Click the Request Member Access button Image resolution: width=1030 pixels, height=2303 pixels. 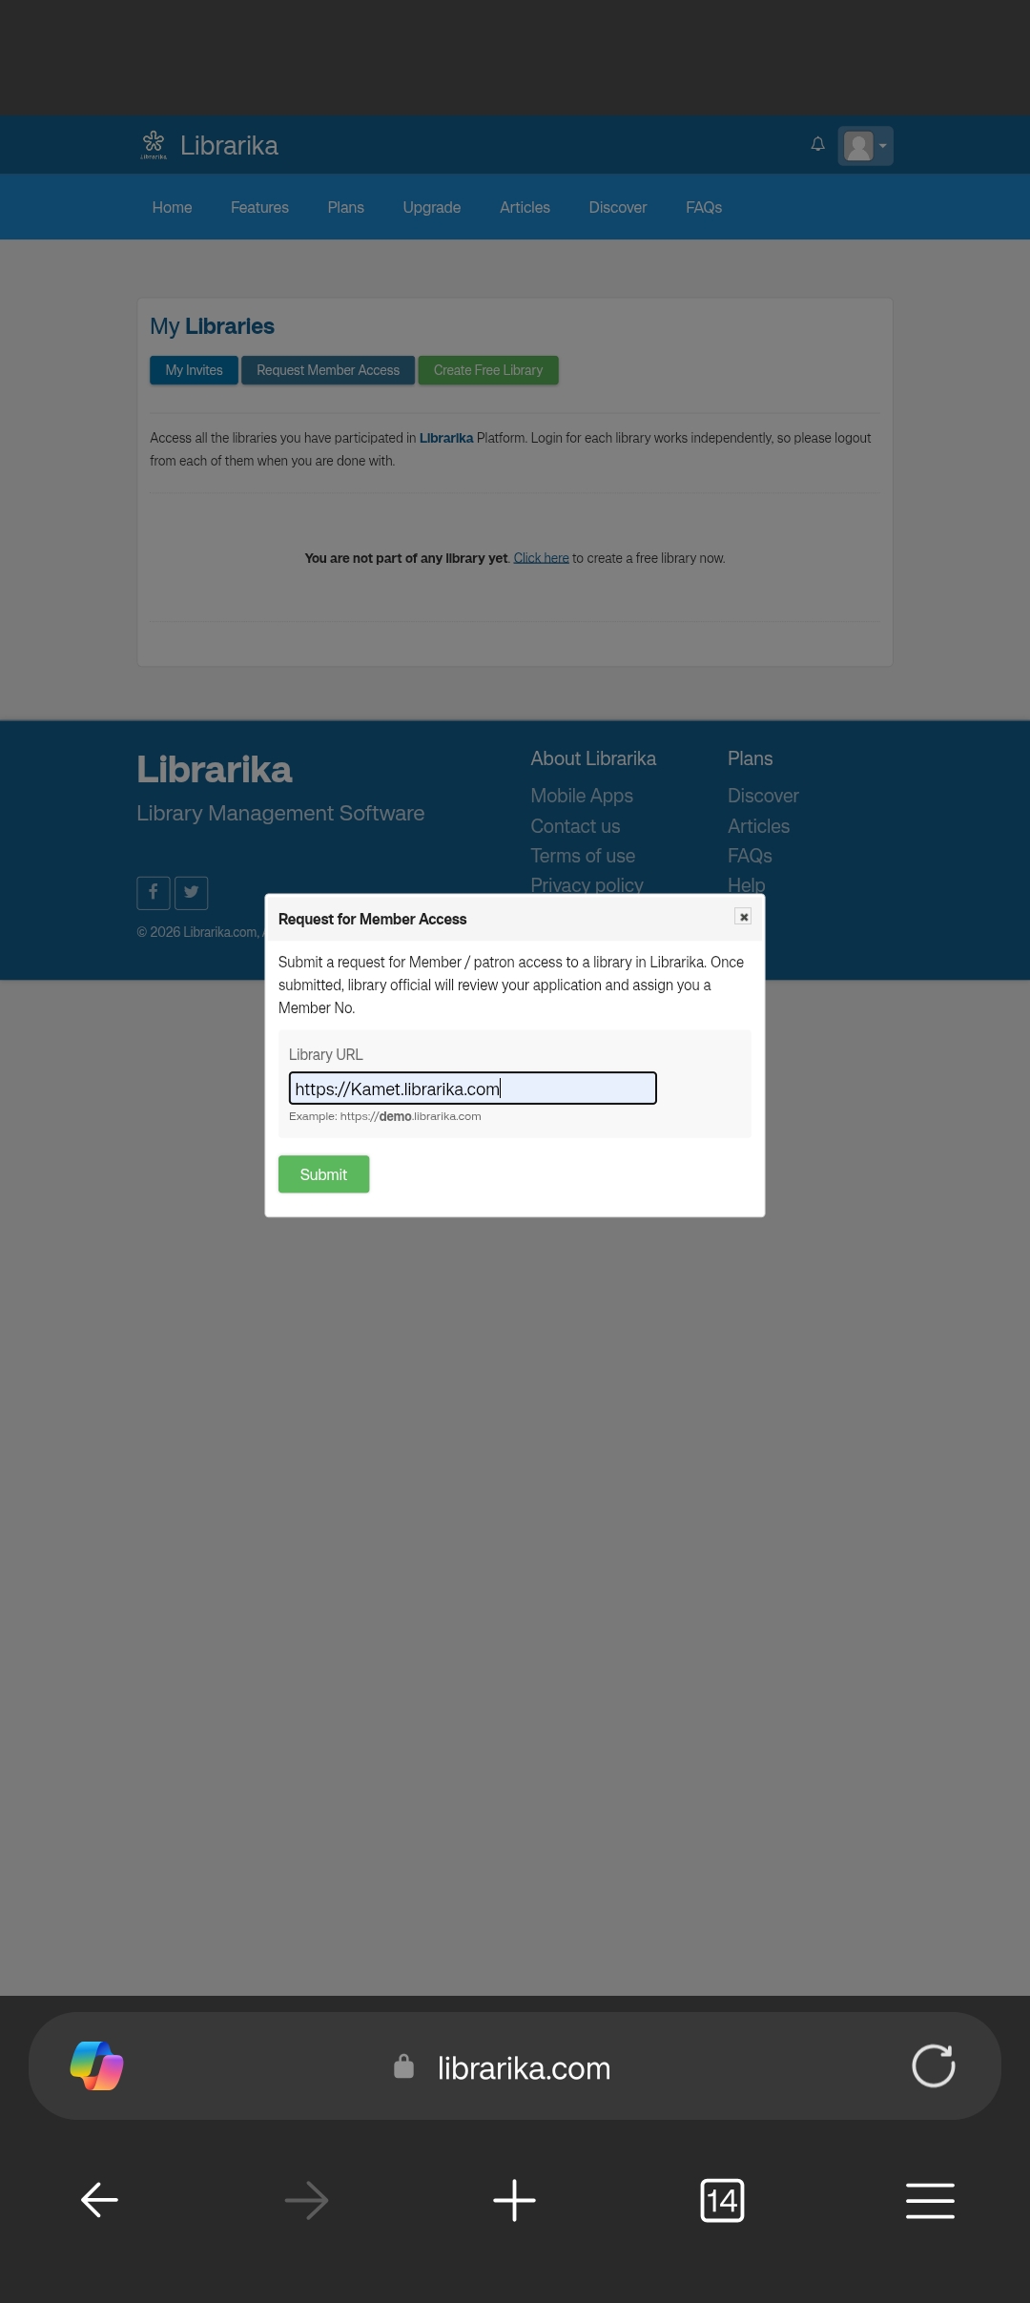(328, 370)
